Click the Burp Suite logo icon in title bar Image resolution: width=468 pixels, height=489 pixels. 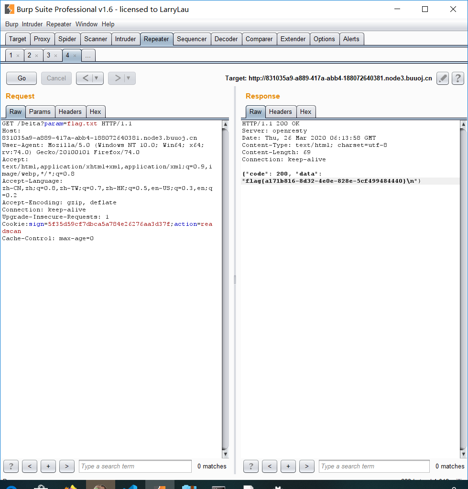click(10, 10)
